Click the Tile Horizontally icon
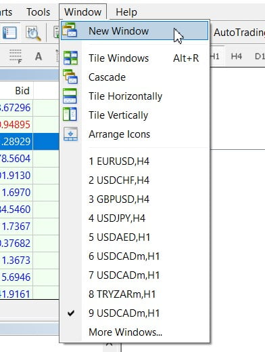The width and height of the screenshot is (265, 352). tap(70, 96)
